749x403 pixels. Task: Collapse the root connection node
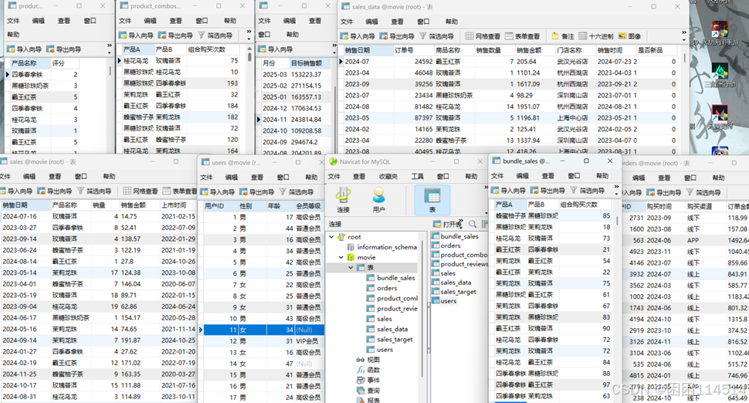[331, 237]
